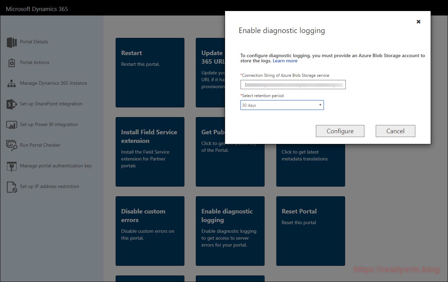
Task: Select the Restart portal tile
Action: (150, 73)
